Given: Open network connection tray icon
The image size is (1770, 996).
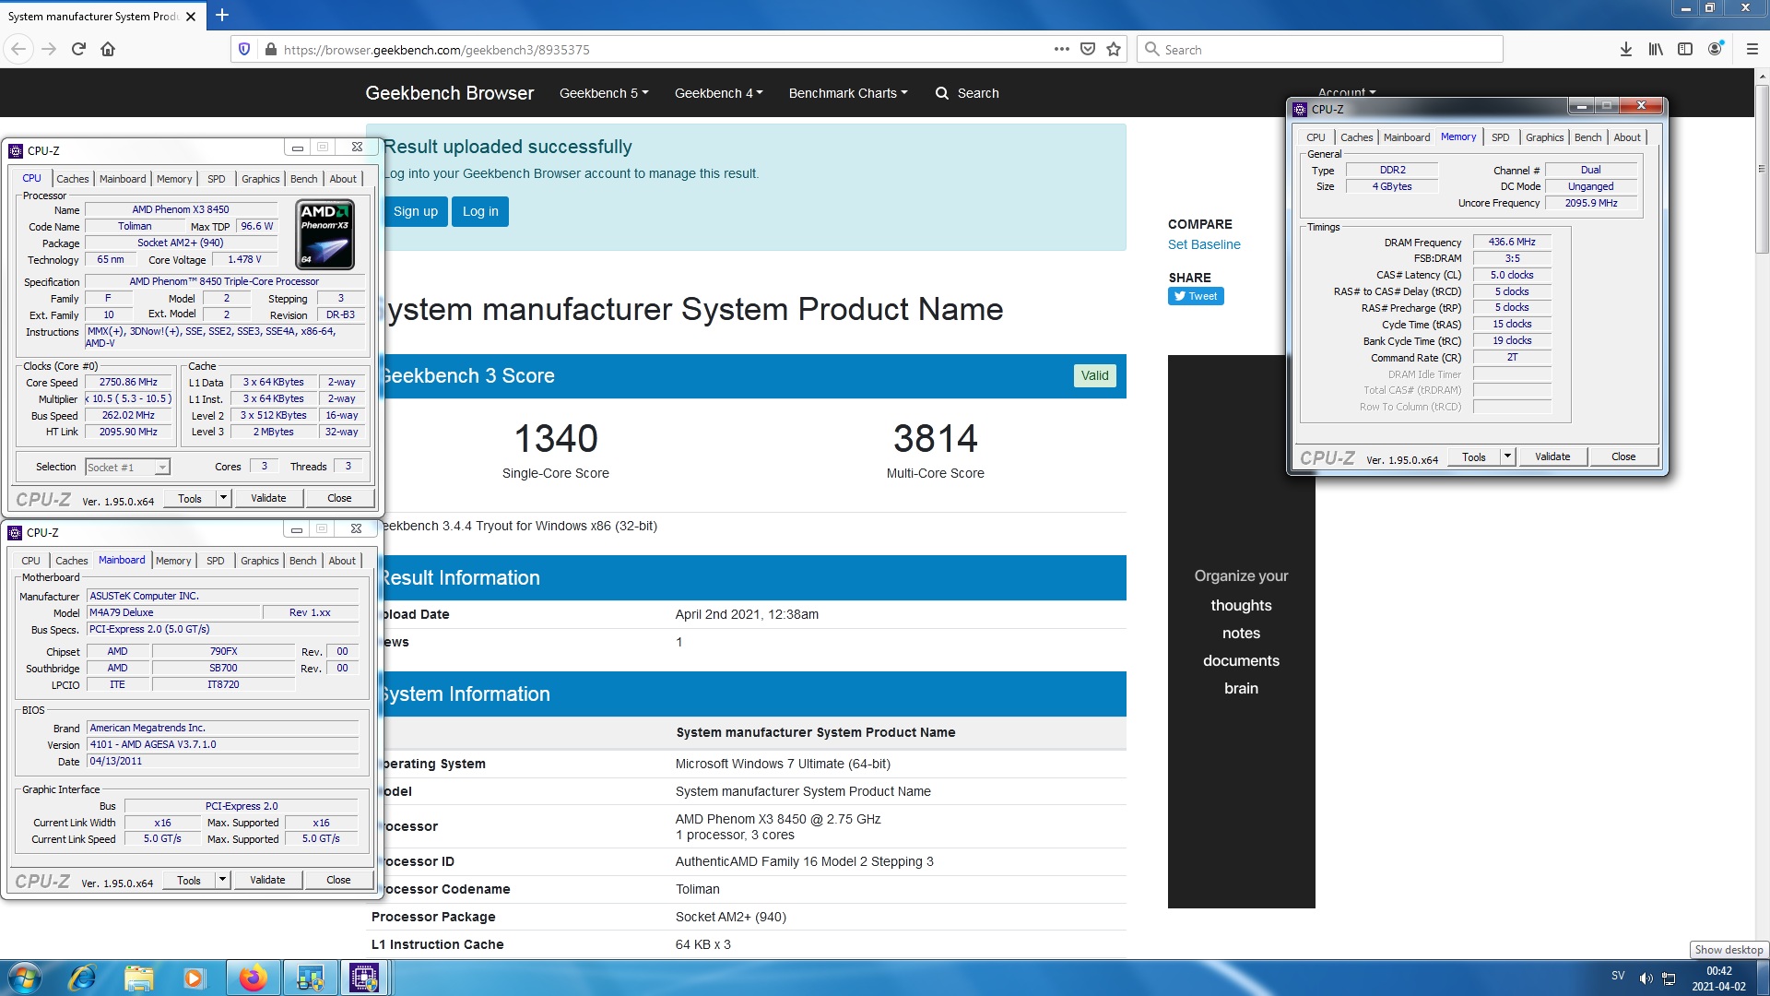Looking at the screenshot, I should point(1669,978).
